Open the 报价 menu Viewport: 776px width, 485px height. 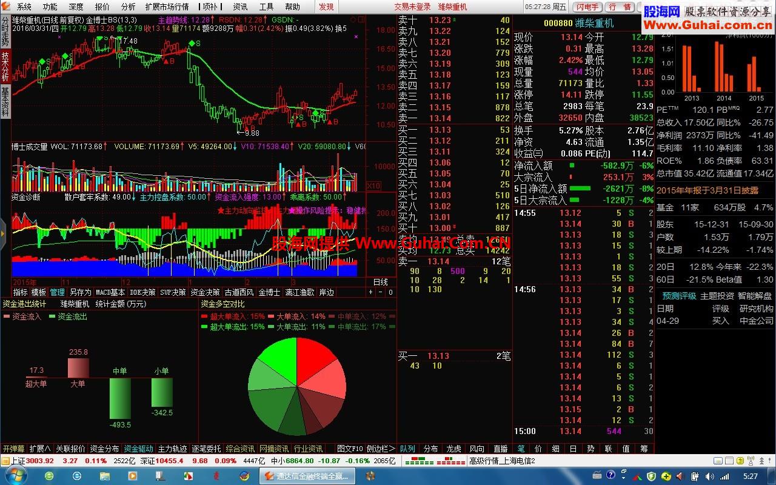pos(102,7)
